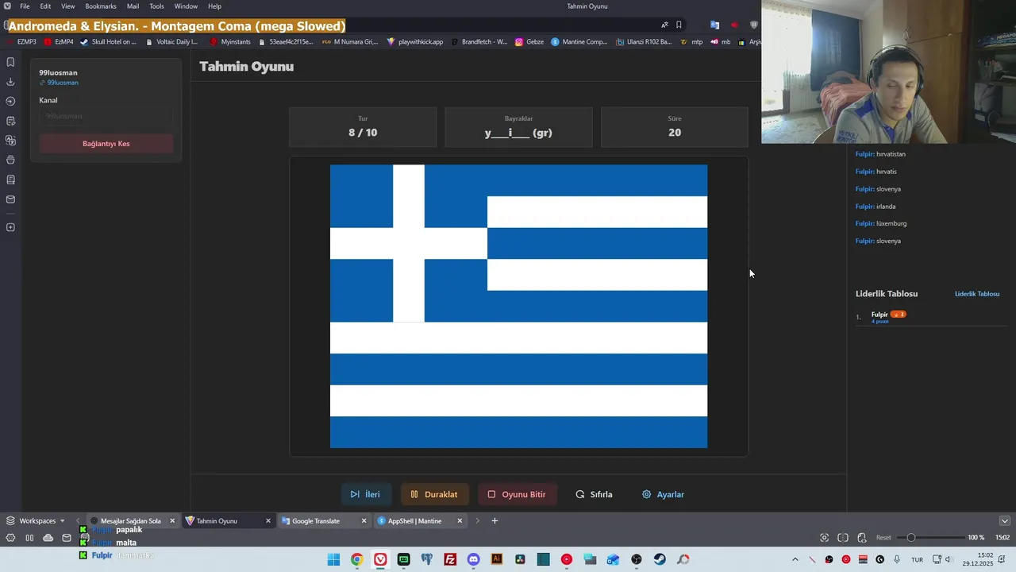Open Ayarlar settings button
The image size is (1016, 572).
click(663, 494)
